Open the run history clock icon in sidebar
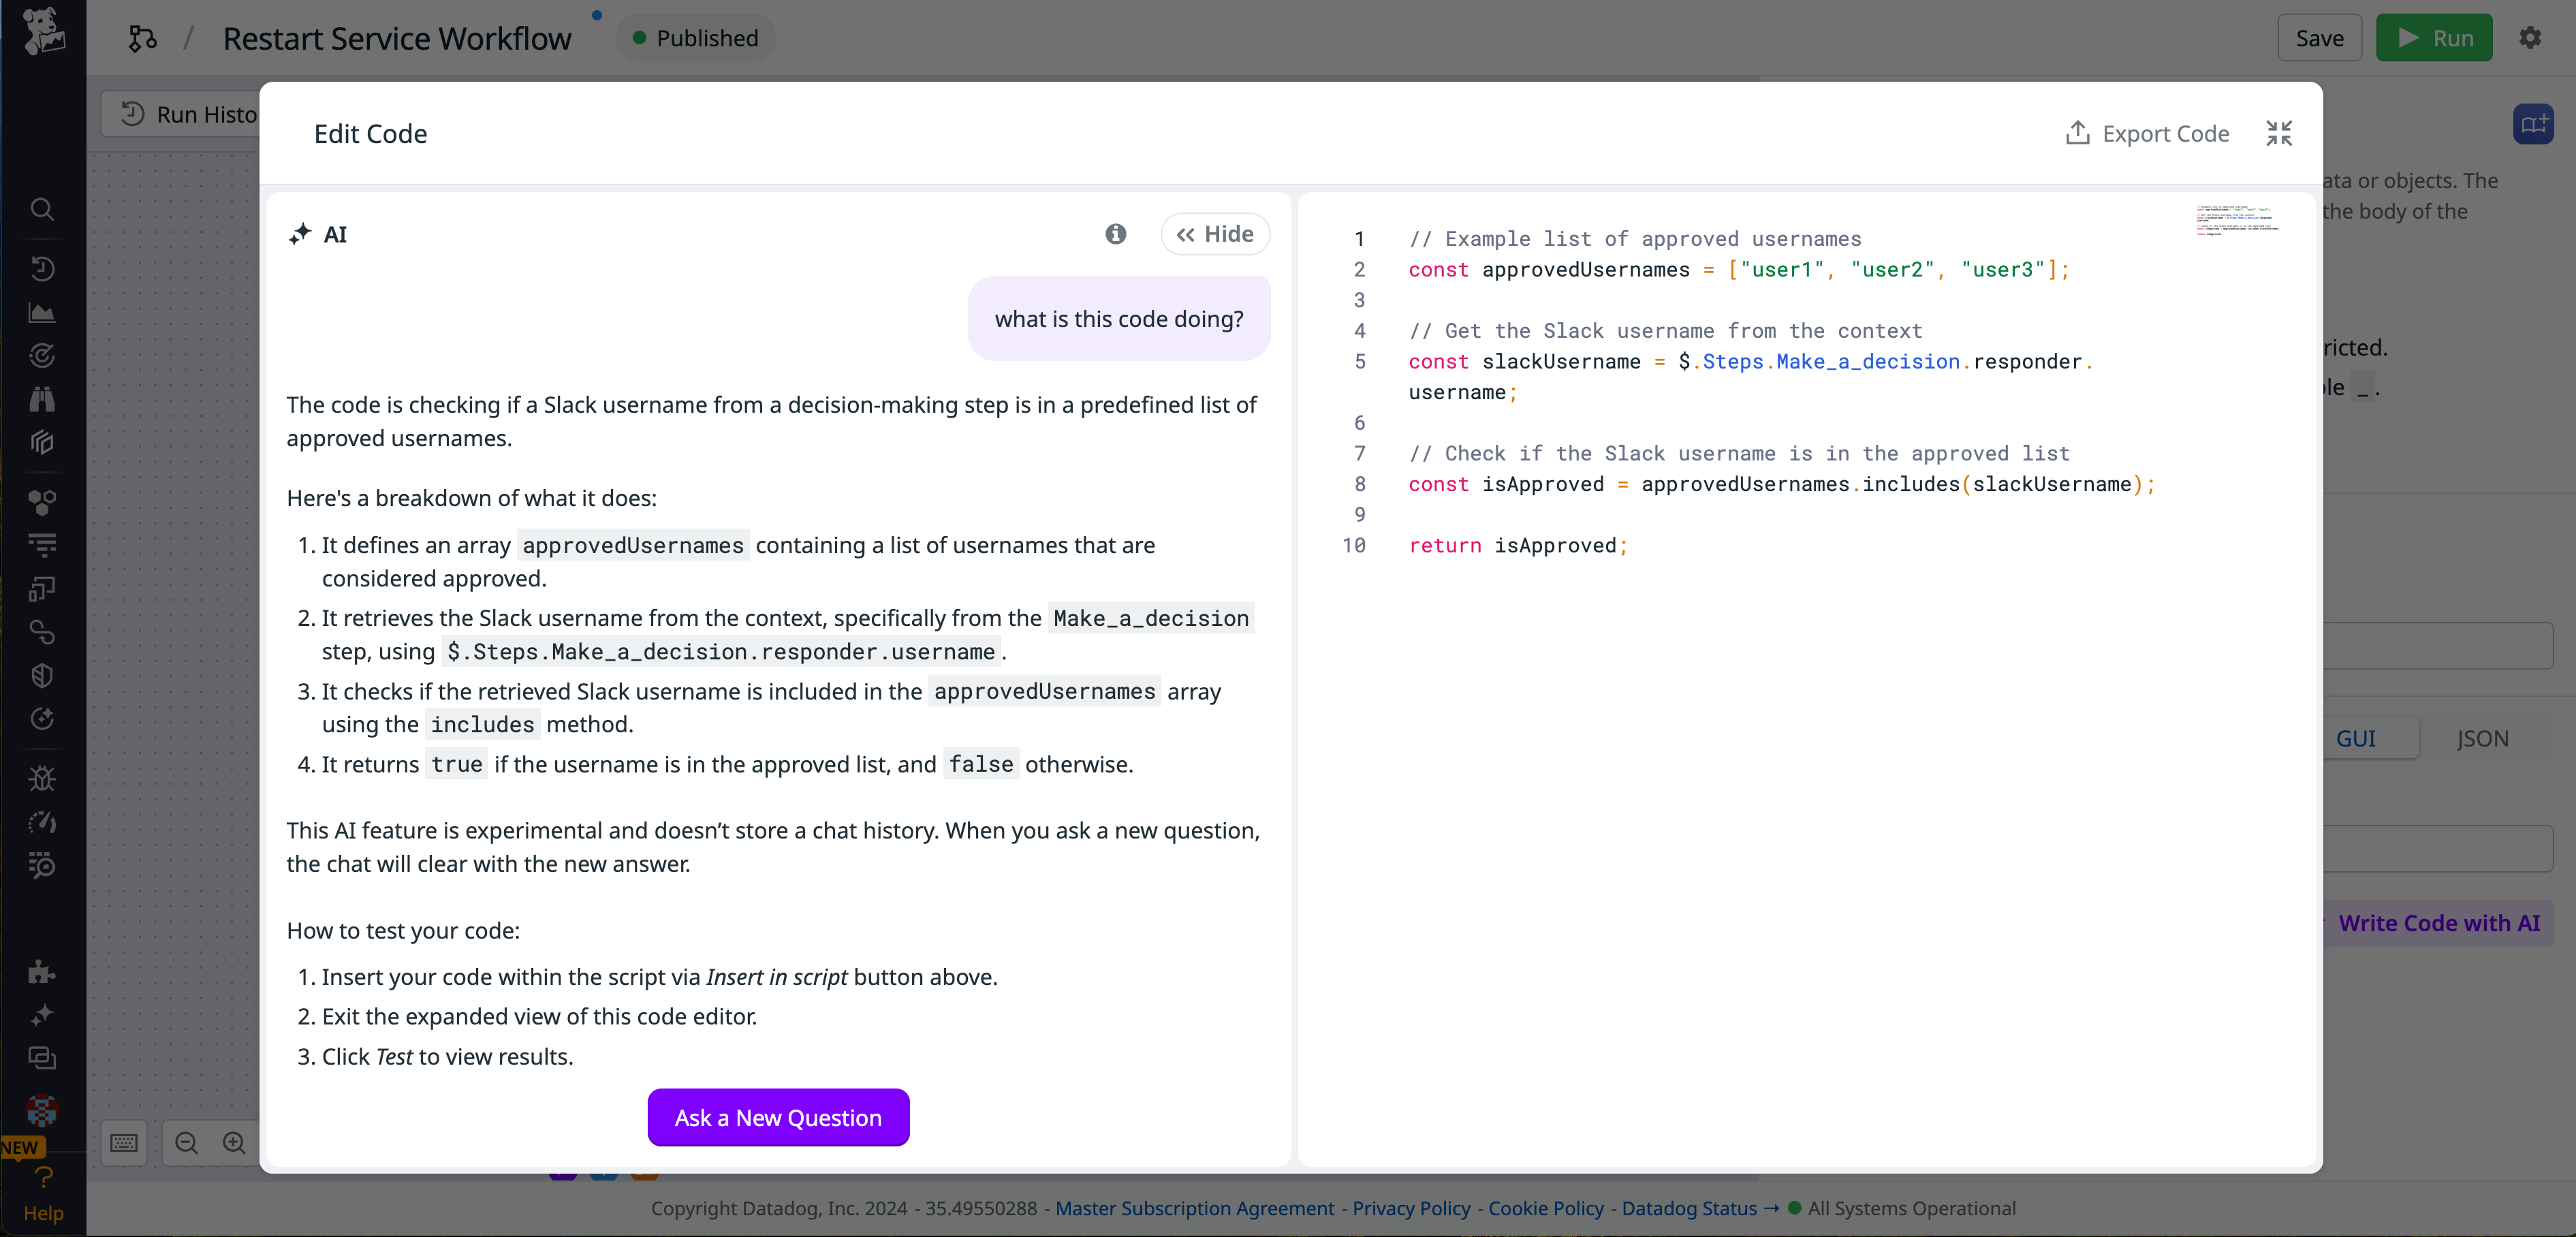2576x1237 pixels. tap(42, 268)
